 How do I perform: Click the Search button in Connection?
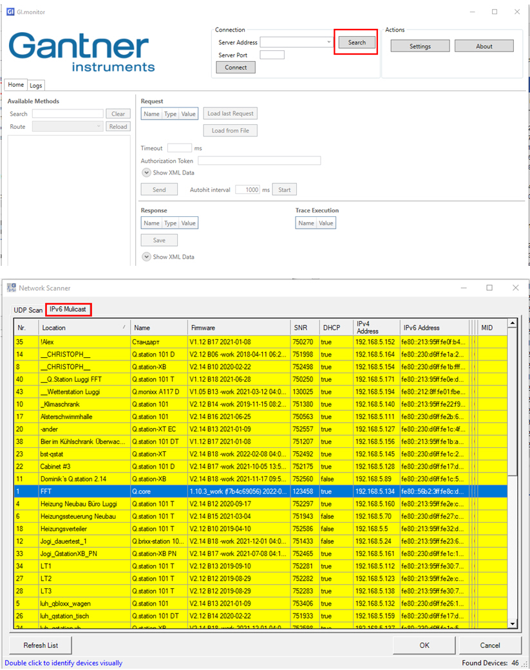[x=356, y=42]
